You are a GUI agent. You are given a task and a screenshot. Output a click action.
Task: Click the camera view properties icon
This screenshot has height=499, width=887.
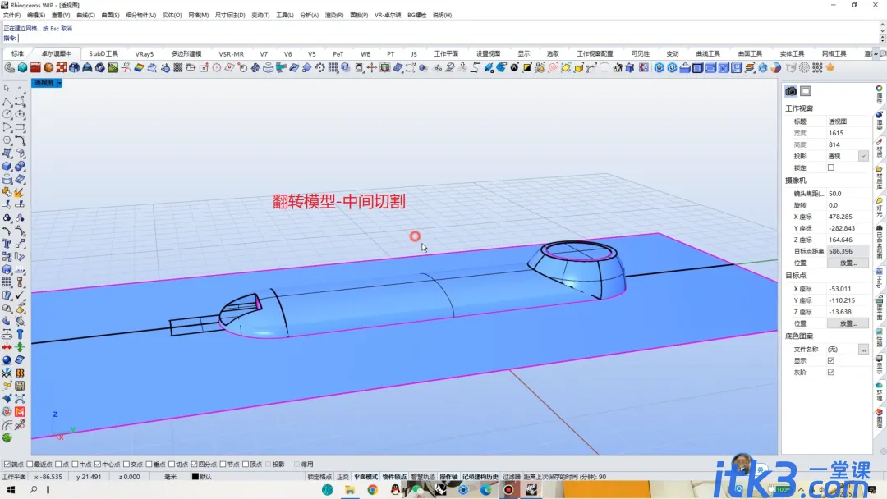coord(791,91)
